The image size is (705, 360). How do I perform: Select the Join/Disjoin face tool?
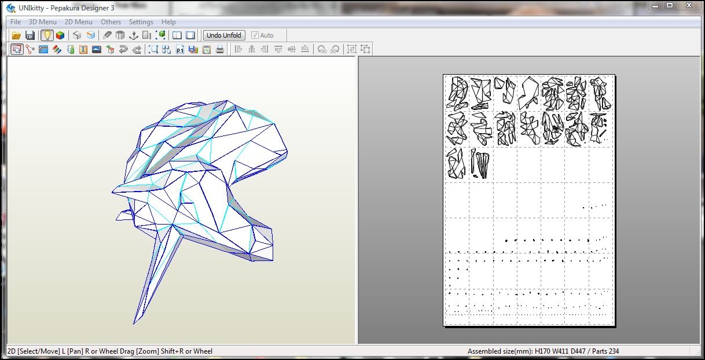pyautogui.click(x=30, y=49)
